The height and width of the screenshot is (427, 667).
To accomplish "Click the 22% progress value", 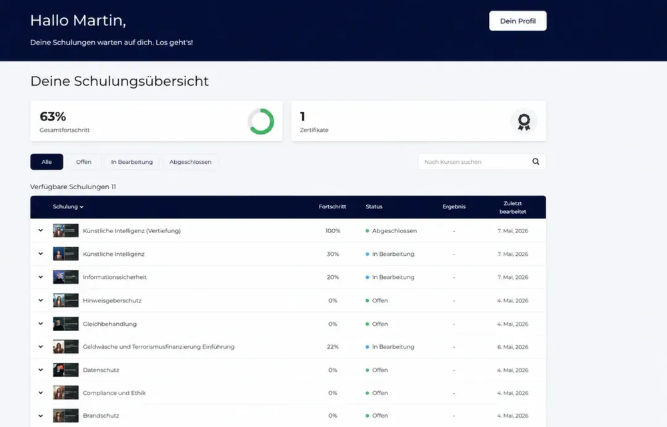I will point(333,346).
